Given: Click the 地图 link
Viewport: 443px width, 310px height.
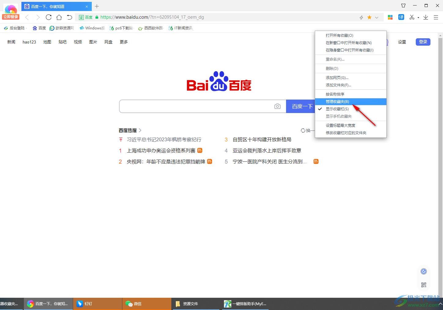Looking at the screenshot, I should tap(47, 42).
